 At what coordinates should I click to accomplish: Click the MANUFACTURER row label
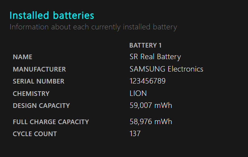tap(39, 69)
